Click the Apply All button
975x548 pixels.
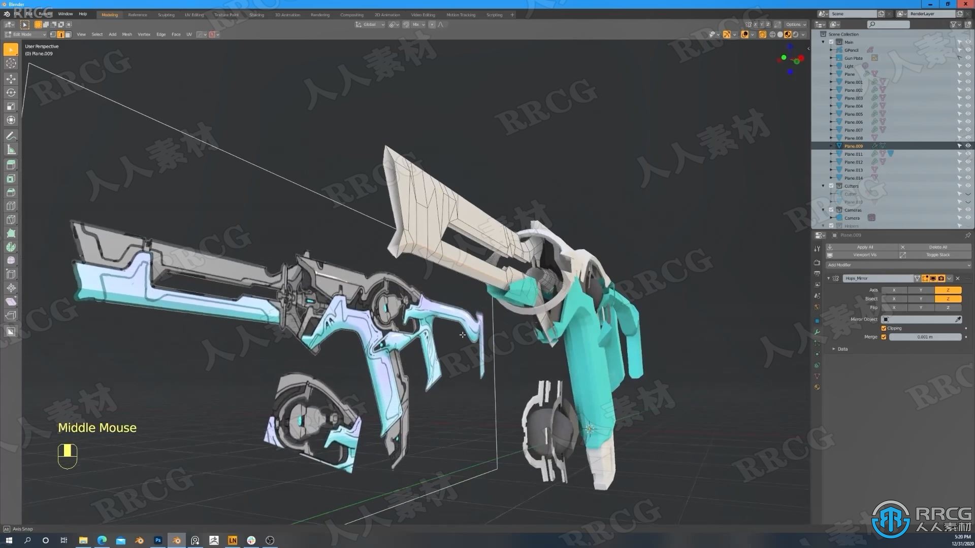click(865, 247)
